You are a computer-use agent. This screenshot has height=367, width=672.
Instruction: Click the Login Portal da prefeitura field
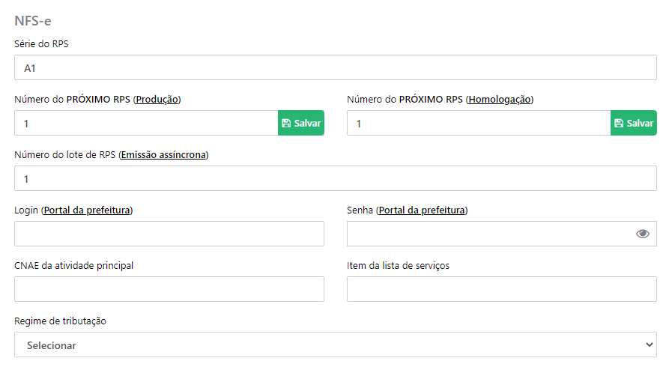169,234
